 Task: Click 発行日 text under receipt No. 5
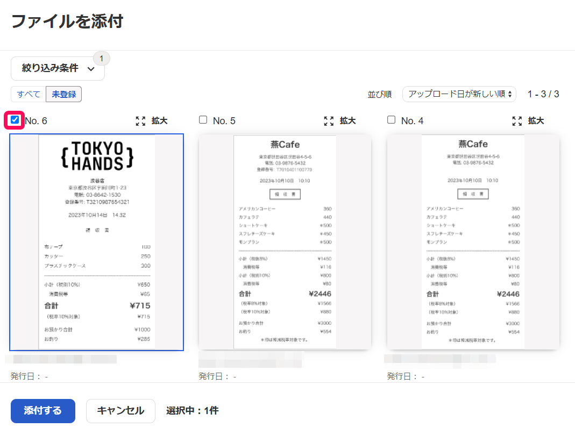click(x=217, y=376)
